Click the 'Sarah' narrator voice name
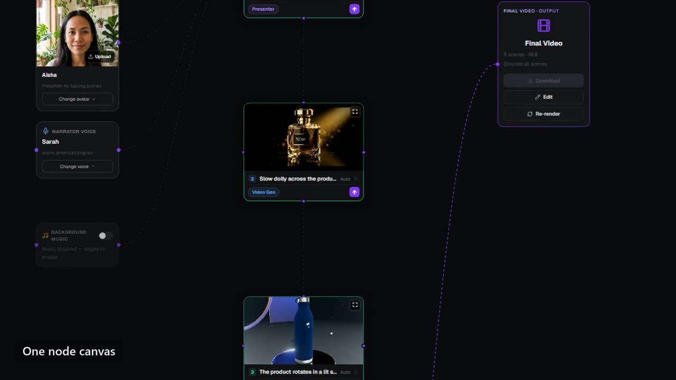 pyautogui.click(x=50, y=141)
